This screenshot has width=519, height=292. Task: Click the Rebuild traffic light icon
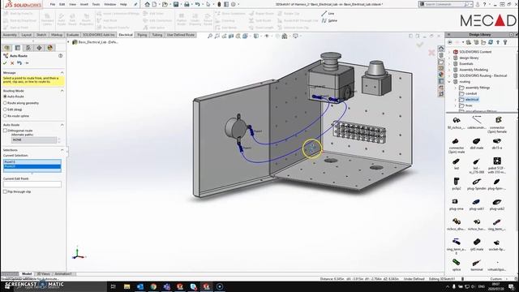[x=219, y=4]
